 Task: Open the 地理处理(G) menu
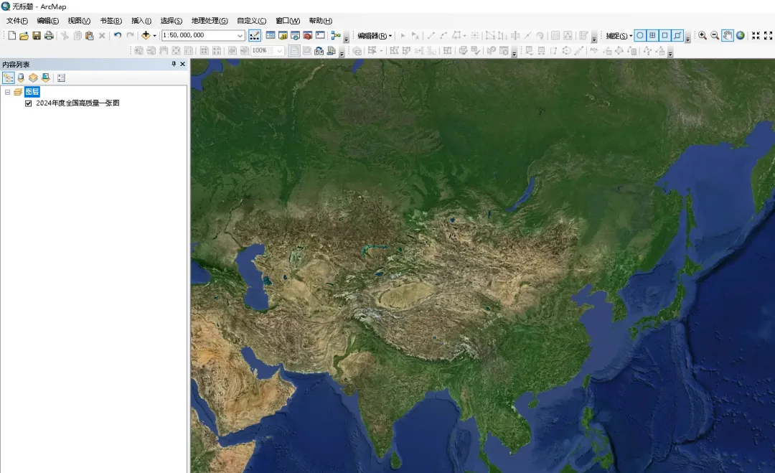pos(210,21)
